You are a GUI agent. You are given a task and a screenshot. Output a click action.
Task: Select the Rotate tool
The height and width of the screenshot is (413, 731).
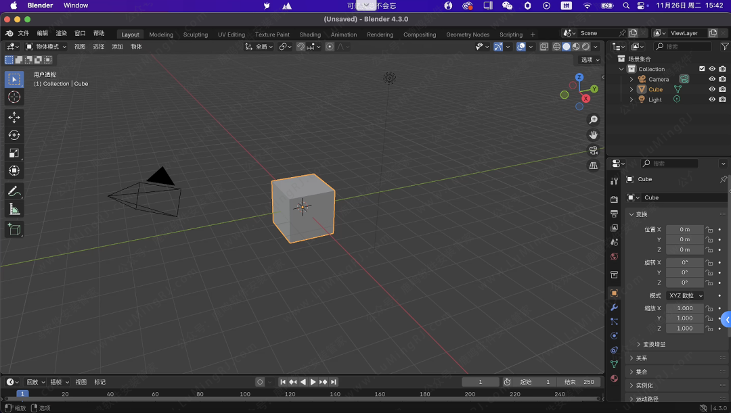(x=14, y=135)
